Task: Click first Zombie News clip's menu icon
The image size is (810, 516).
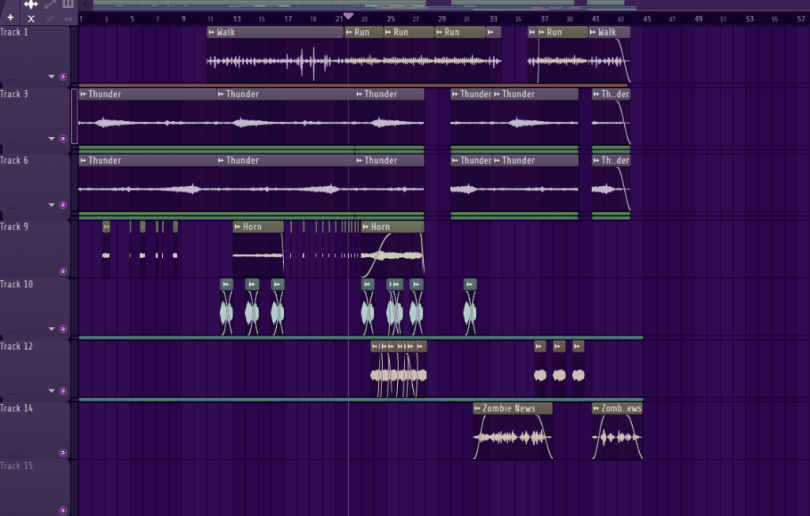Action: point(478,409)
